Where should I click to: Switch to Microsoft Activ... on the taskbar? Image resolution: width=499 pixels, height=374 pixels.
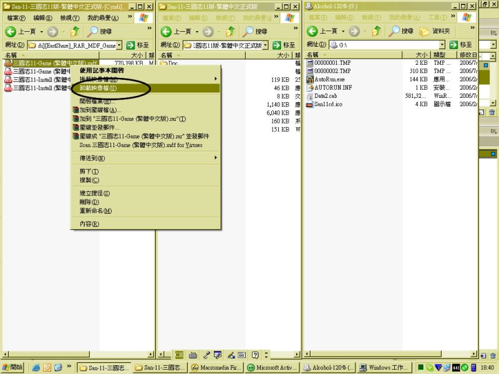pyautogui.click(x=272, y=368)
